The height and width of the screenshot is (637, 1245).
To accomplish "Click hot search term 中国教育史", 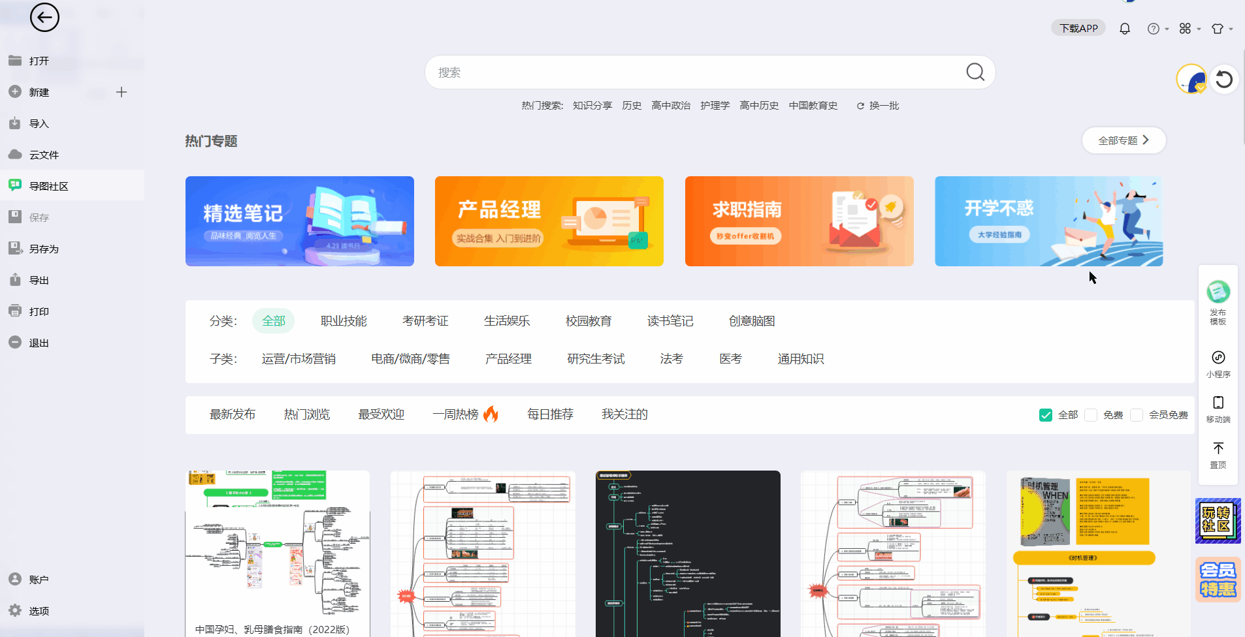I will [813, 106].
